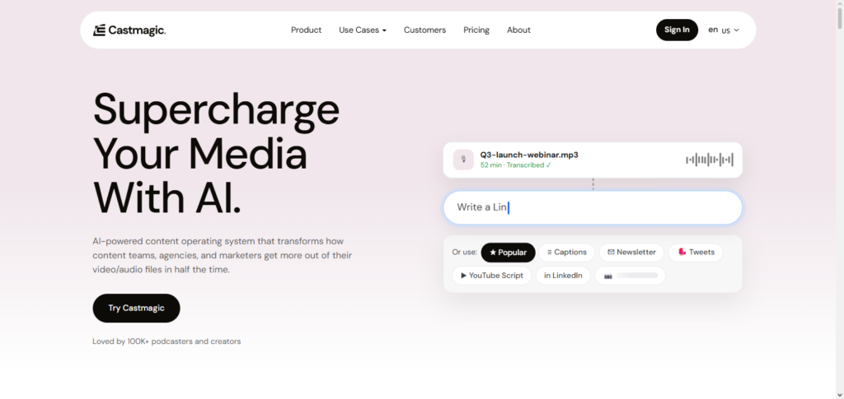Screen dimensions: 844x399
Task: Open the Pricing page
Action: 476,30
